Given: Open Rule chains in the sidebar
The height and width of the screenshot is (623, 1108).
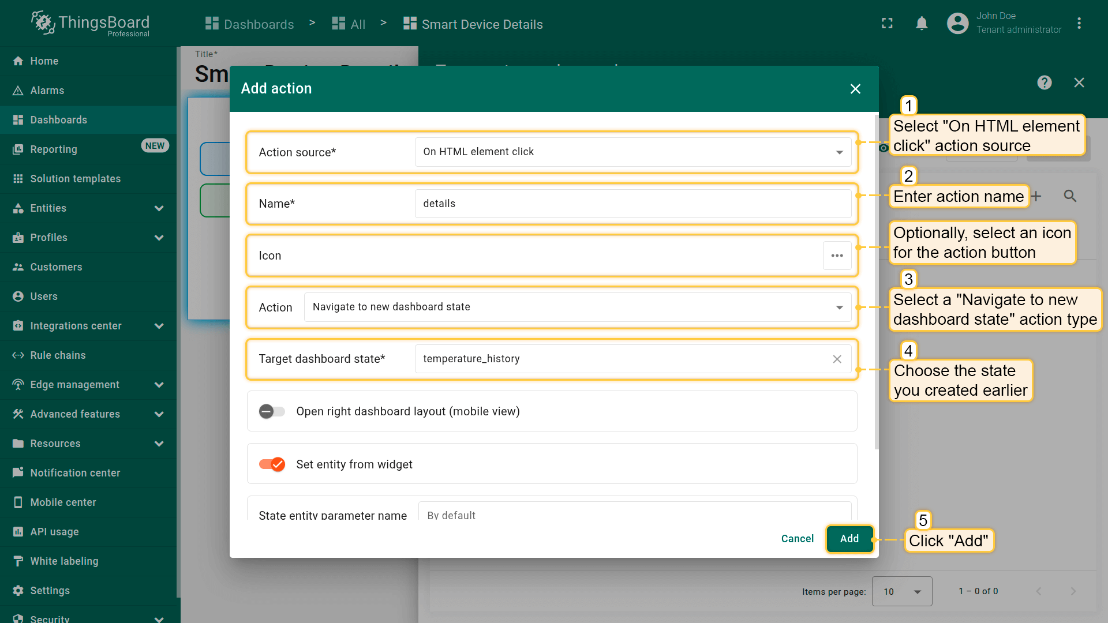Looking at the screenshot, I should [58, 355].
